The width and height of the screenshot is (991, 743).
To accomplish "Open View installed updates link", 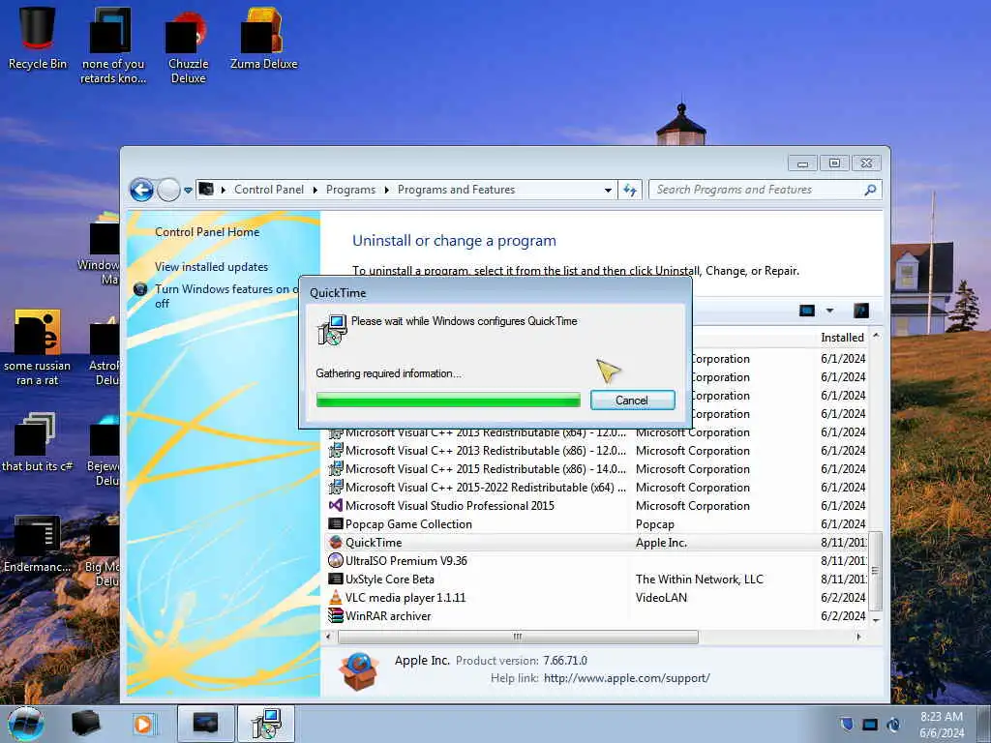I will [x=211, y=267].
